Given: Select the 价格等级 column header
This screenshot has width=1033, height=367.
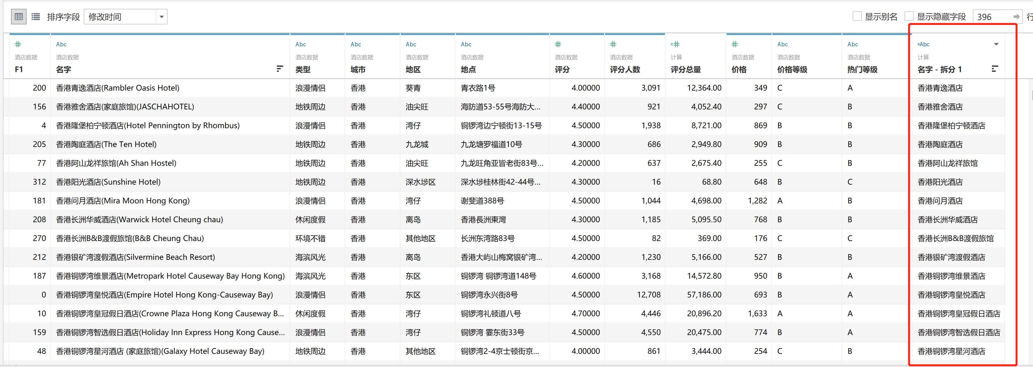Looking at the screenshot, I should pyautogui.click(x=792, y=69).
